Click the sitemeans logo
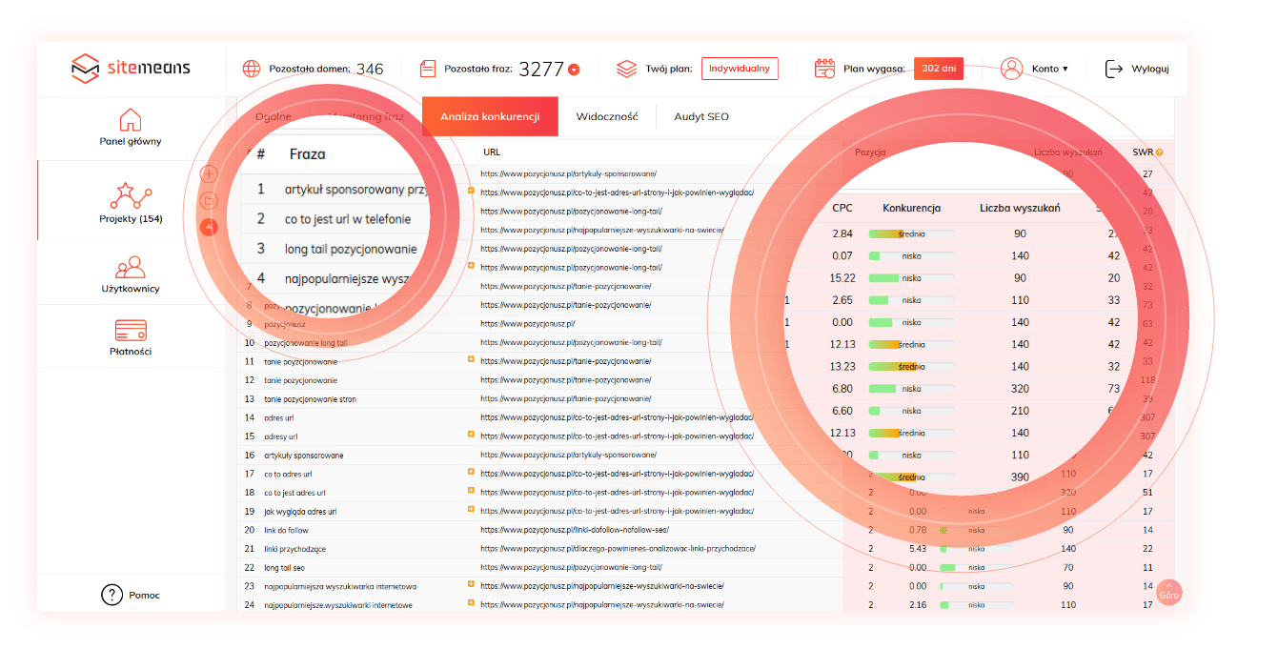Image resolution: width=1278 pixels, height=649 pixels. click(x=132, y=69)
